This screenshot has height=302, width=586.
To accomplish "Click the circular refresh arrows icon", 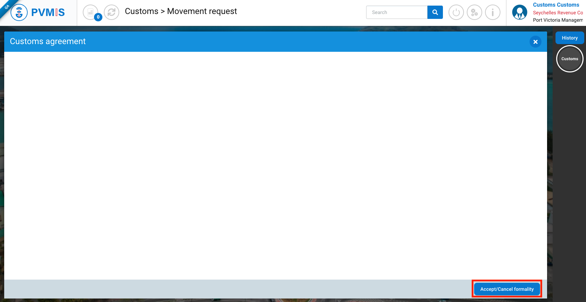I will point(112,12).
